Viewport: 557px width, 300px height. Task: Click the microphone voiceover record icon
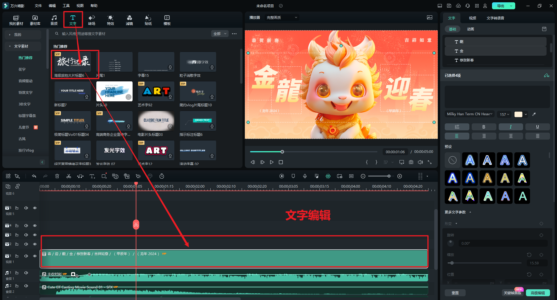pyautogui.click(x=305, y=176)
